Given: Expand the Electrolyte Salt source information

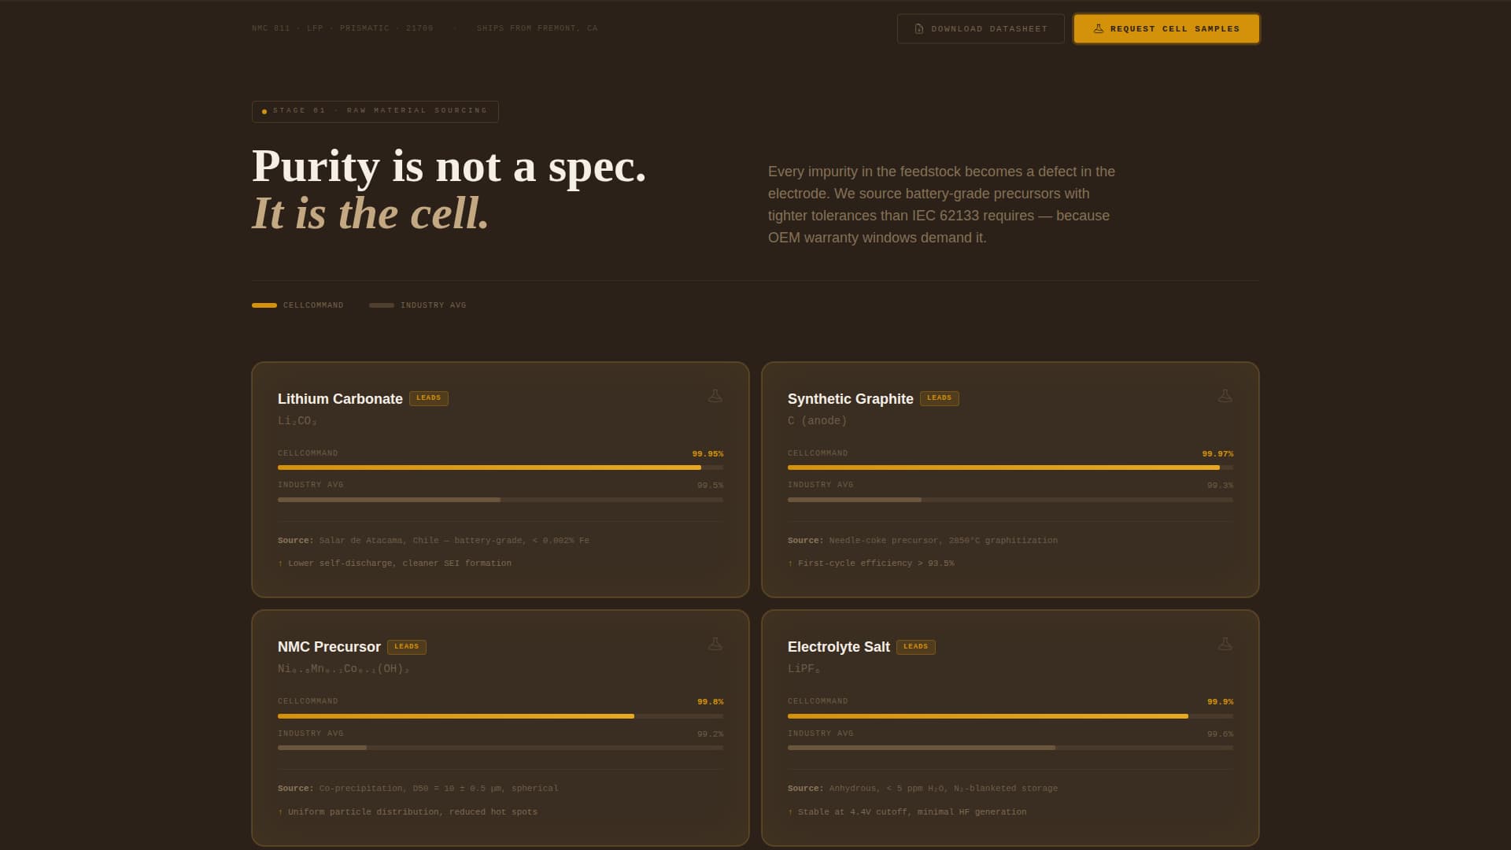Looking at the screenshot, I should [923, 788].
